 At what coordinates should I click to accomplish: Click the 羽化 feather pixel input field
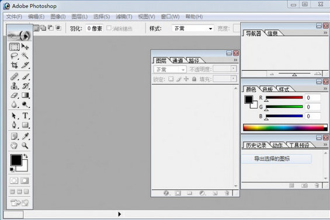coord(95,29)
